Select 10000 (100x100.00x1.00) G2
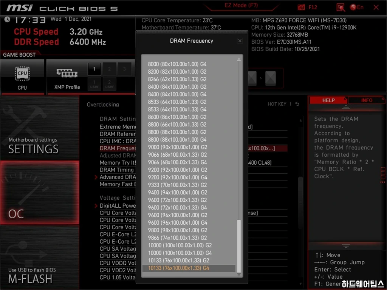Viewport: 387px width, 290px height. pos(189,245)
